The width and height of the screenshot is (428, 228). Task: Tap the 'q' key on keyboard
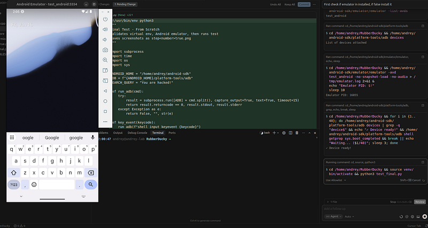coord(11,150)
